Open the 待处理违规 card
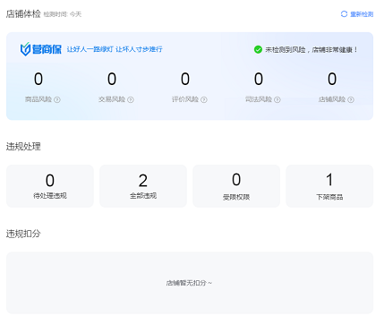The height and width of the screenshot is (324, 384). (50, 186)
